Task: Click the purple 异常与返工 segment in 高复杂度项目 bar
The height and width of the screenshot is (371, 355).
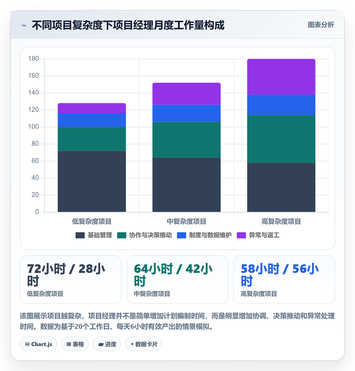Action: 281,77
